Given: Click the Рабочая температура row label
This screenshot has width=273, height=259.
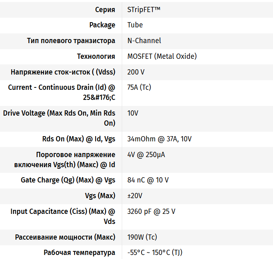Looking at the screenshot, I should pyautogui.click(x=79, y=253).
